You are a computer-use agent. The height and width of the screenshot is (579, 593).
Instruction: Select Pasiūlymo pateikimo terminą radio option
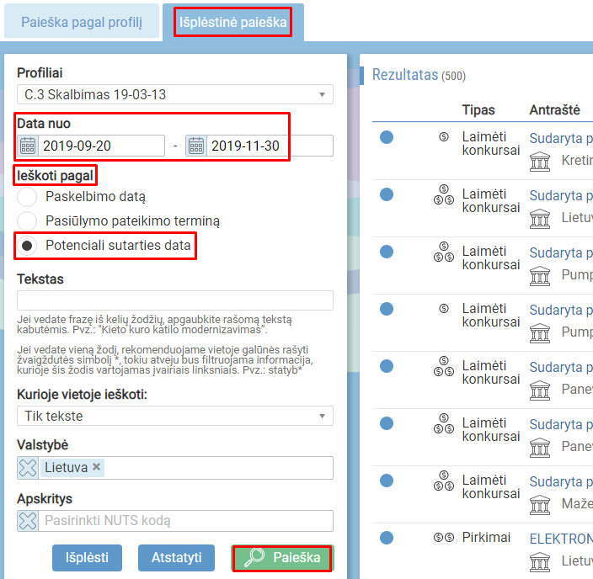coord(28,220)
